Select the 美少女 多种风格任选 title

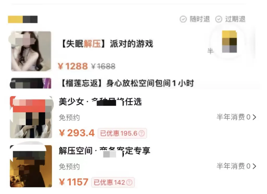100,102
